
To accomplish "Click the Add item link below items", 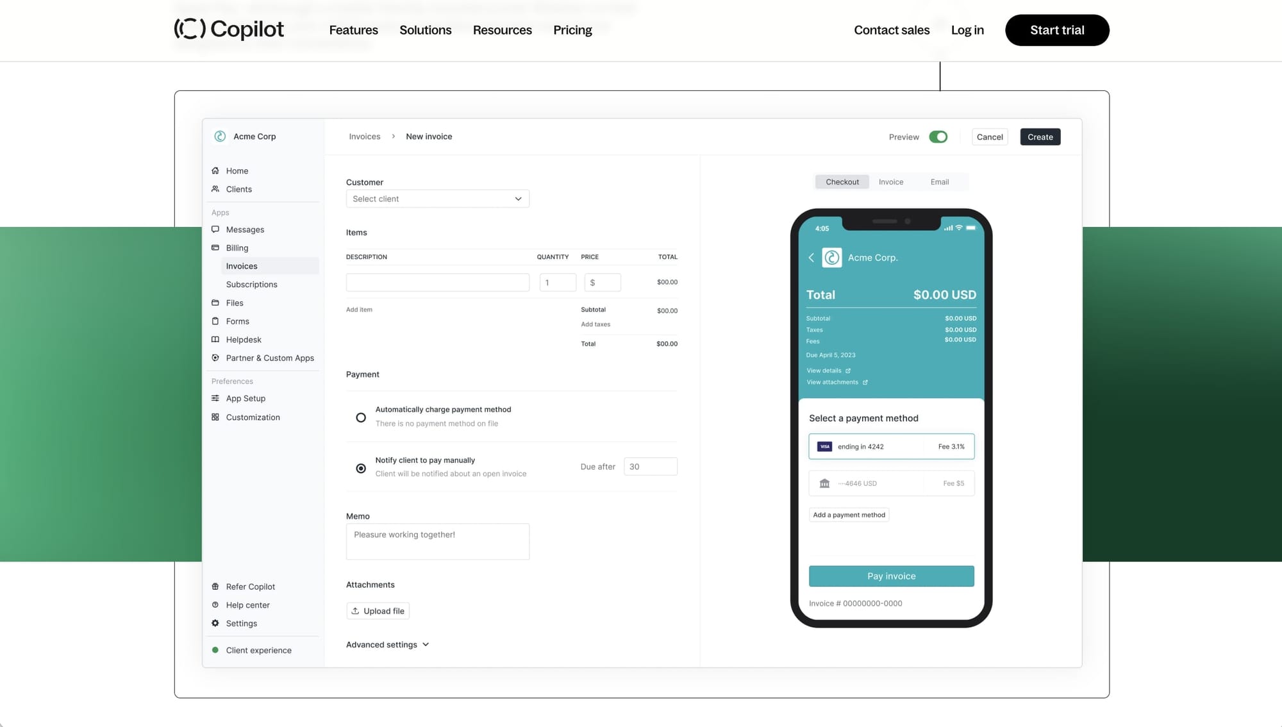I will tap(358, 309).
